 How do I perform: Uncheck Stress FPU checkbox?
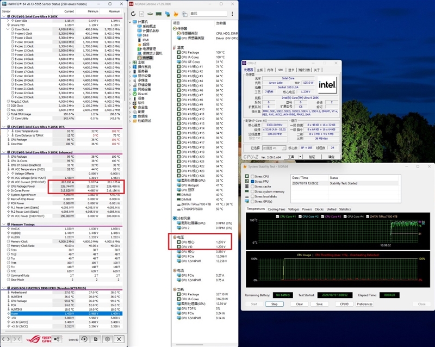pyautogui.click(x=252, y=182)
